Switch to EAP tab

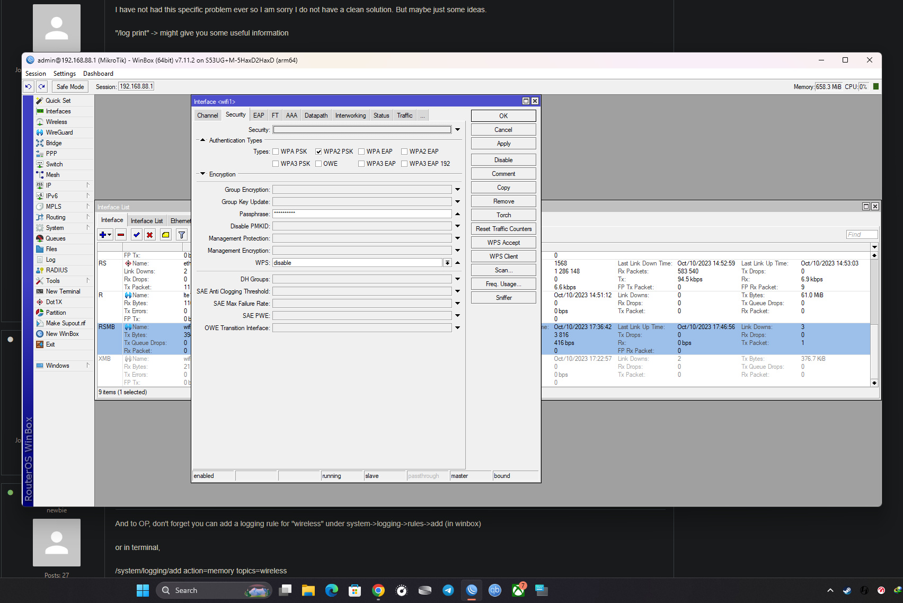[x=259, y=116]
